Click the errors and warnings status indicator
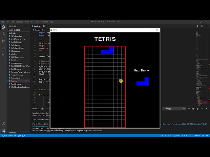The width and height of the screenshot is (210, 157). click(x=21, y=136)
